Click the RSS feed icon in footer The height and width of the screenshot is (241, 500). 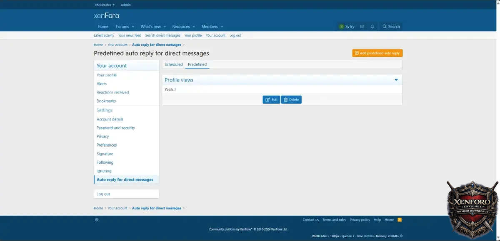coord(400,220)
